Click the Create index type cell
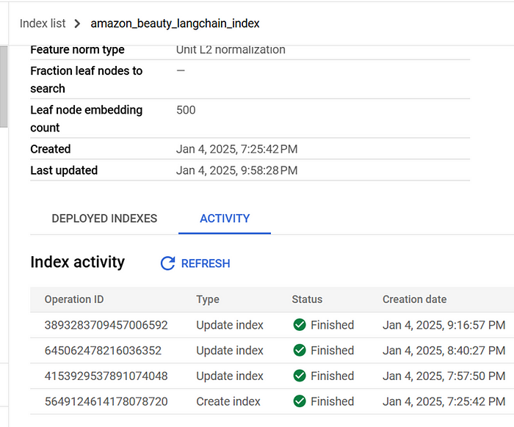 [x=228, y=402]
